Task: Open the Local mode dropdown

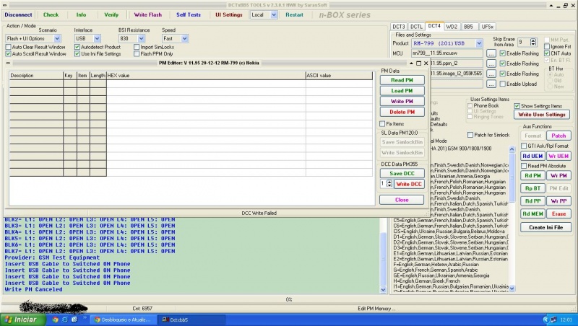Action: pos(274,14)
